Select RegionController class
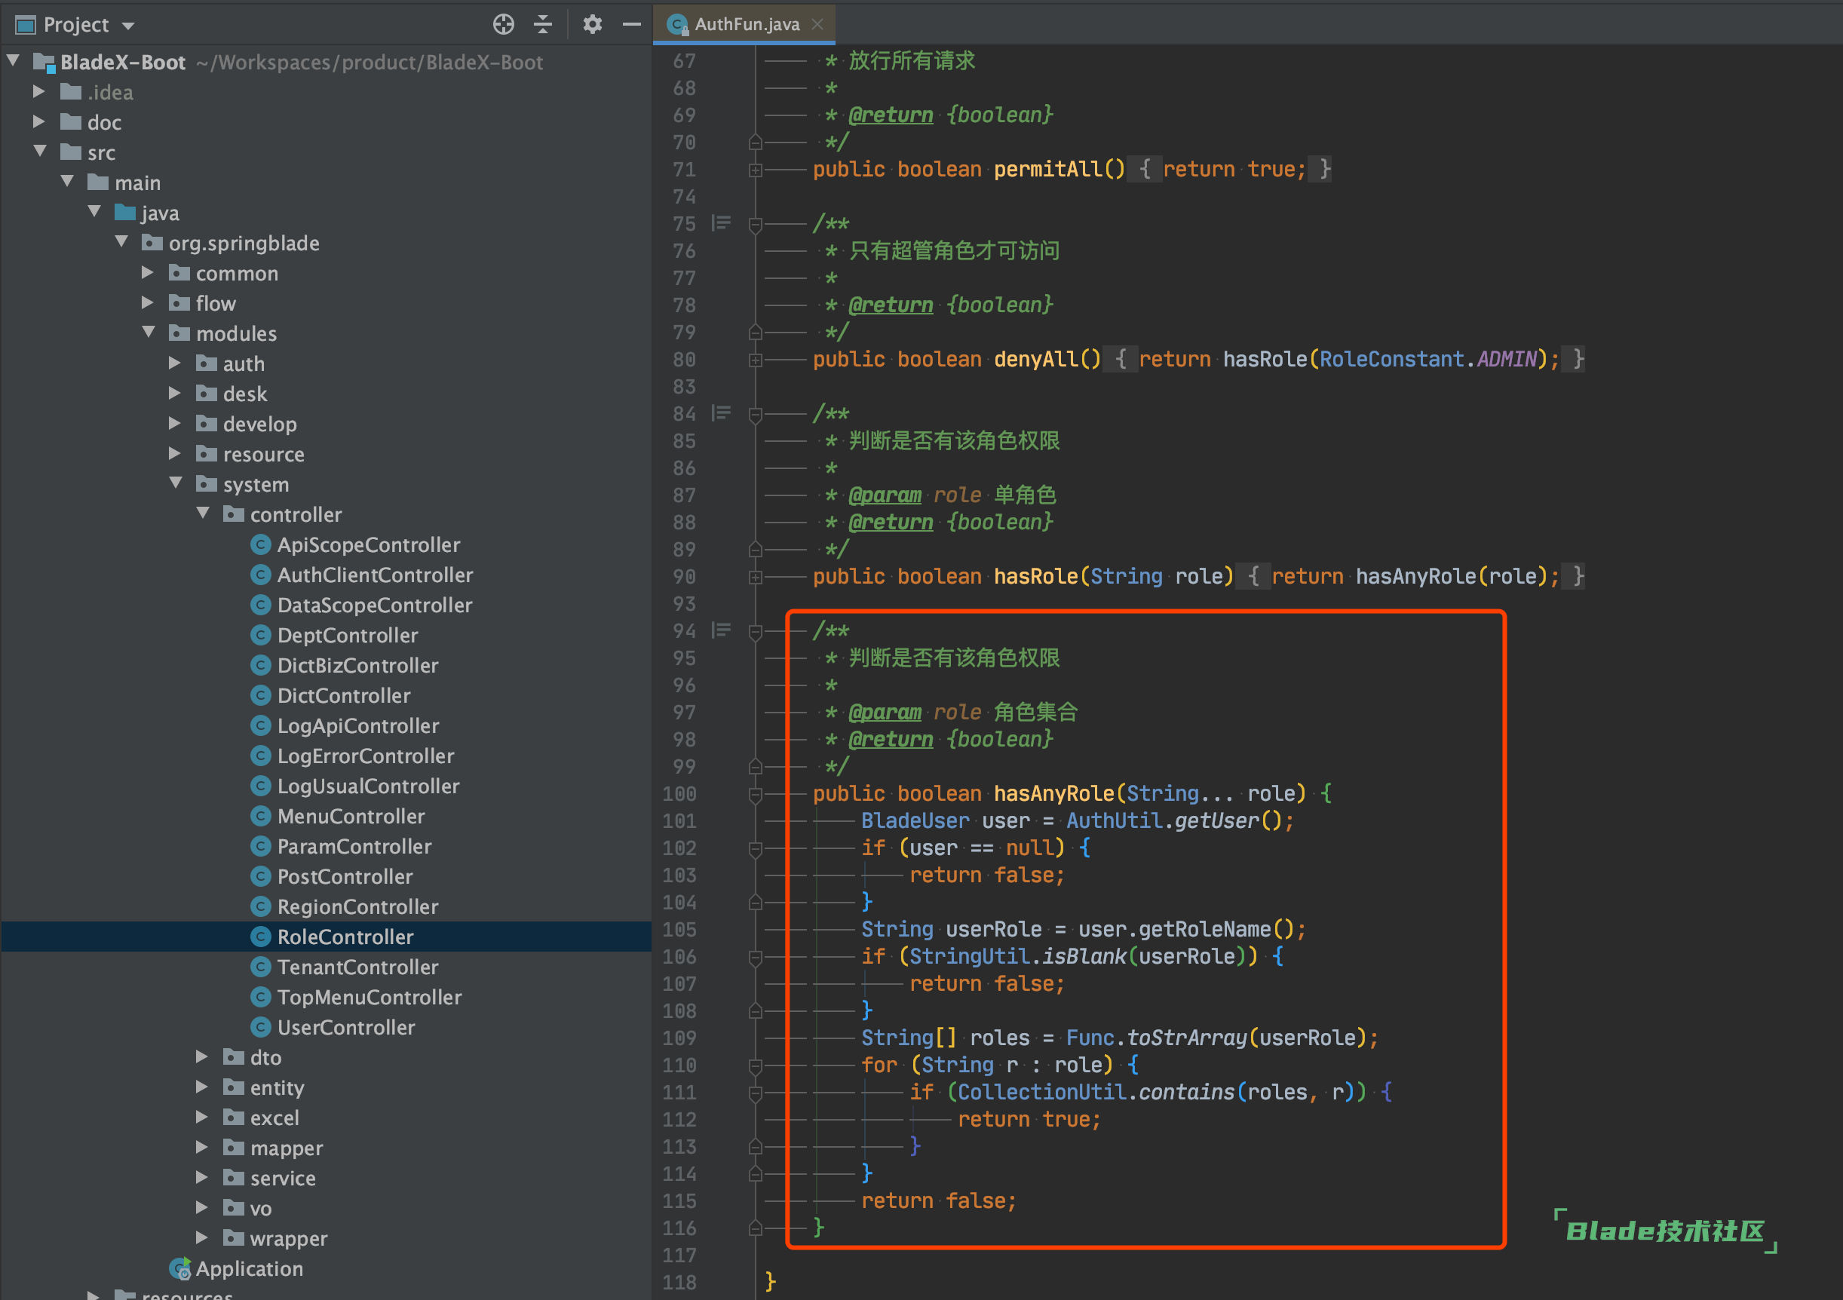Image resolution: width=1843 pixels, height=1300 pixels. 357,907
